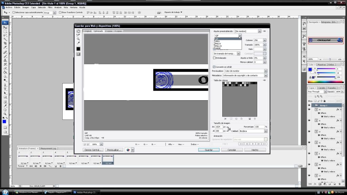Open the Ajuste preestablecido options menu icon

tap(264, 31)
